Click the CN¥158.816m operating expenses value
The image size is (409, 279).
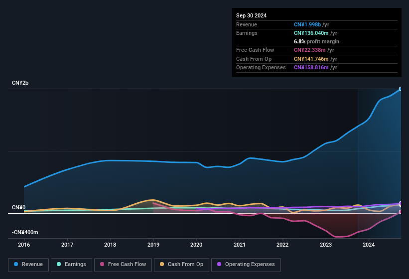311,68
